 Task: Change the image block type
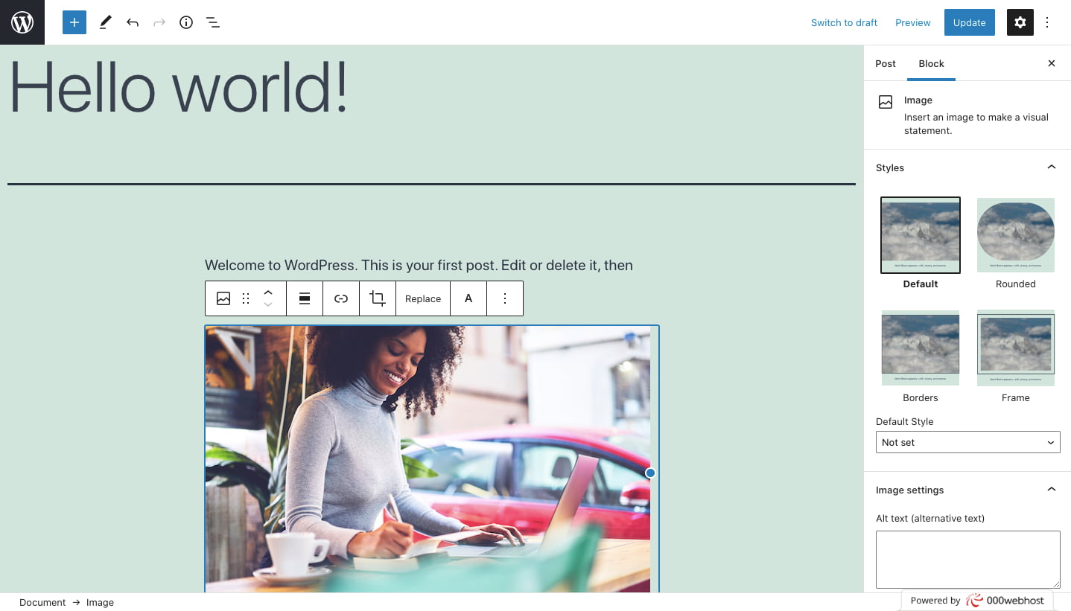tap(223, 298)
